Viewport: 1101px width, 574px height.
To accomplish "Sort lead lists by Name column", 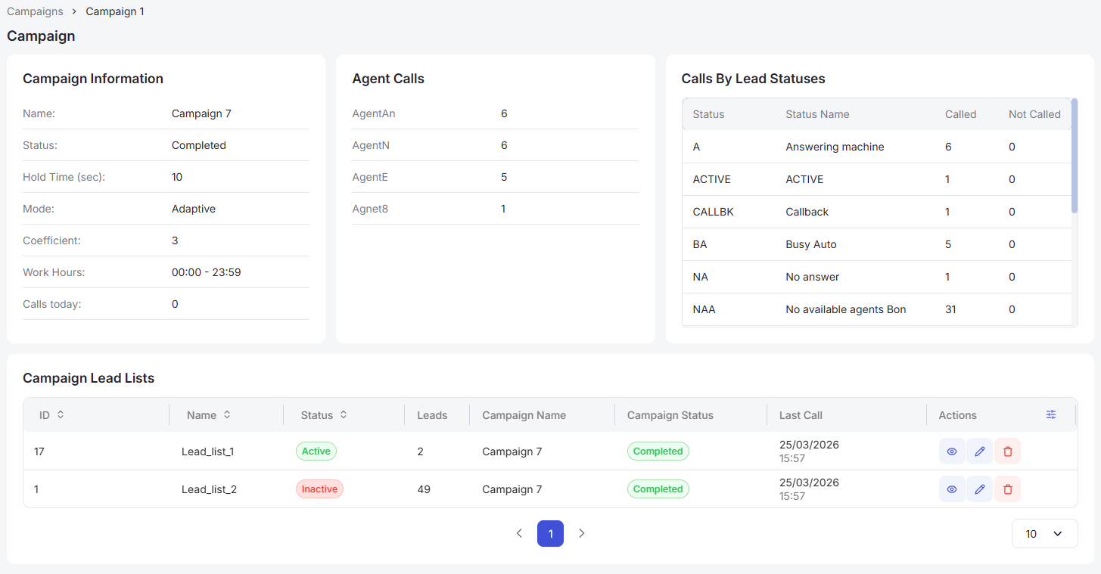I will tap(226, 414).
